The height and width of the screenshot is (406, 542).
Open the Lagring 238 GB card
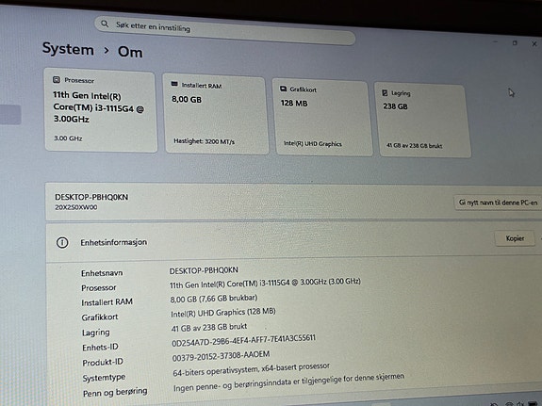[x=422, y=120]
